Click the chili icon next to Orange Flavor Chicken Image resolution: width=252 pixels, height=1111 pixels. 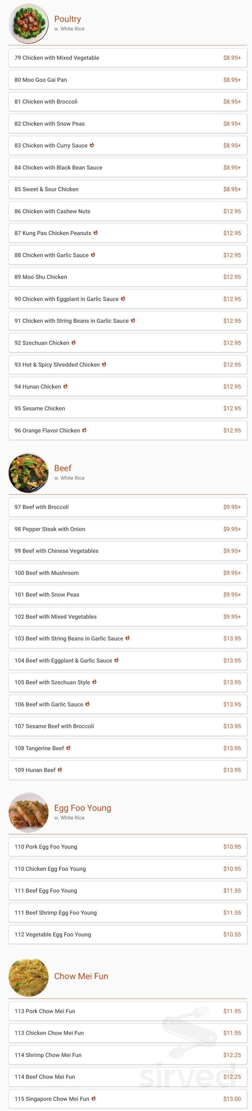point(84,430)
